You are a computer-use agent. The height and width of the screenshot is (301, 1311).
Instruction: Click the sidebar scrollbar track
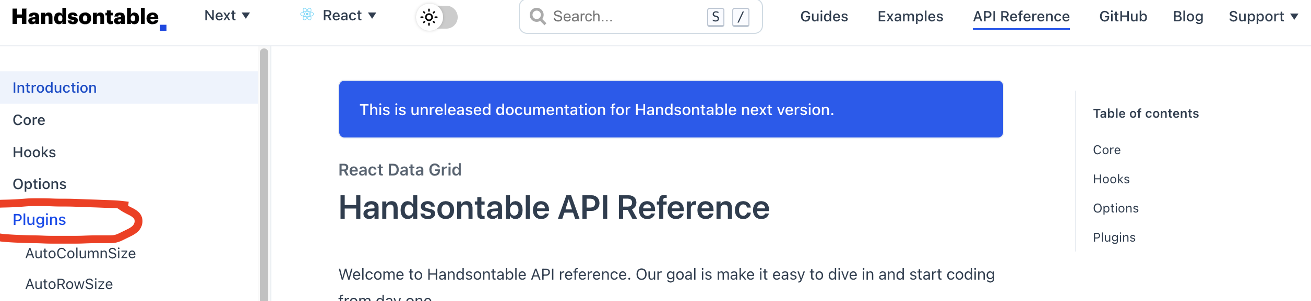pos(264,172)
